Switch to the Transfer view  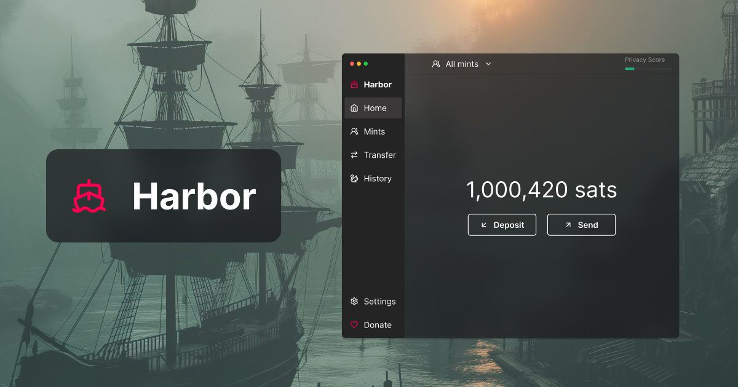coord(379,155)
